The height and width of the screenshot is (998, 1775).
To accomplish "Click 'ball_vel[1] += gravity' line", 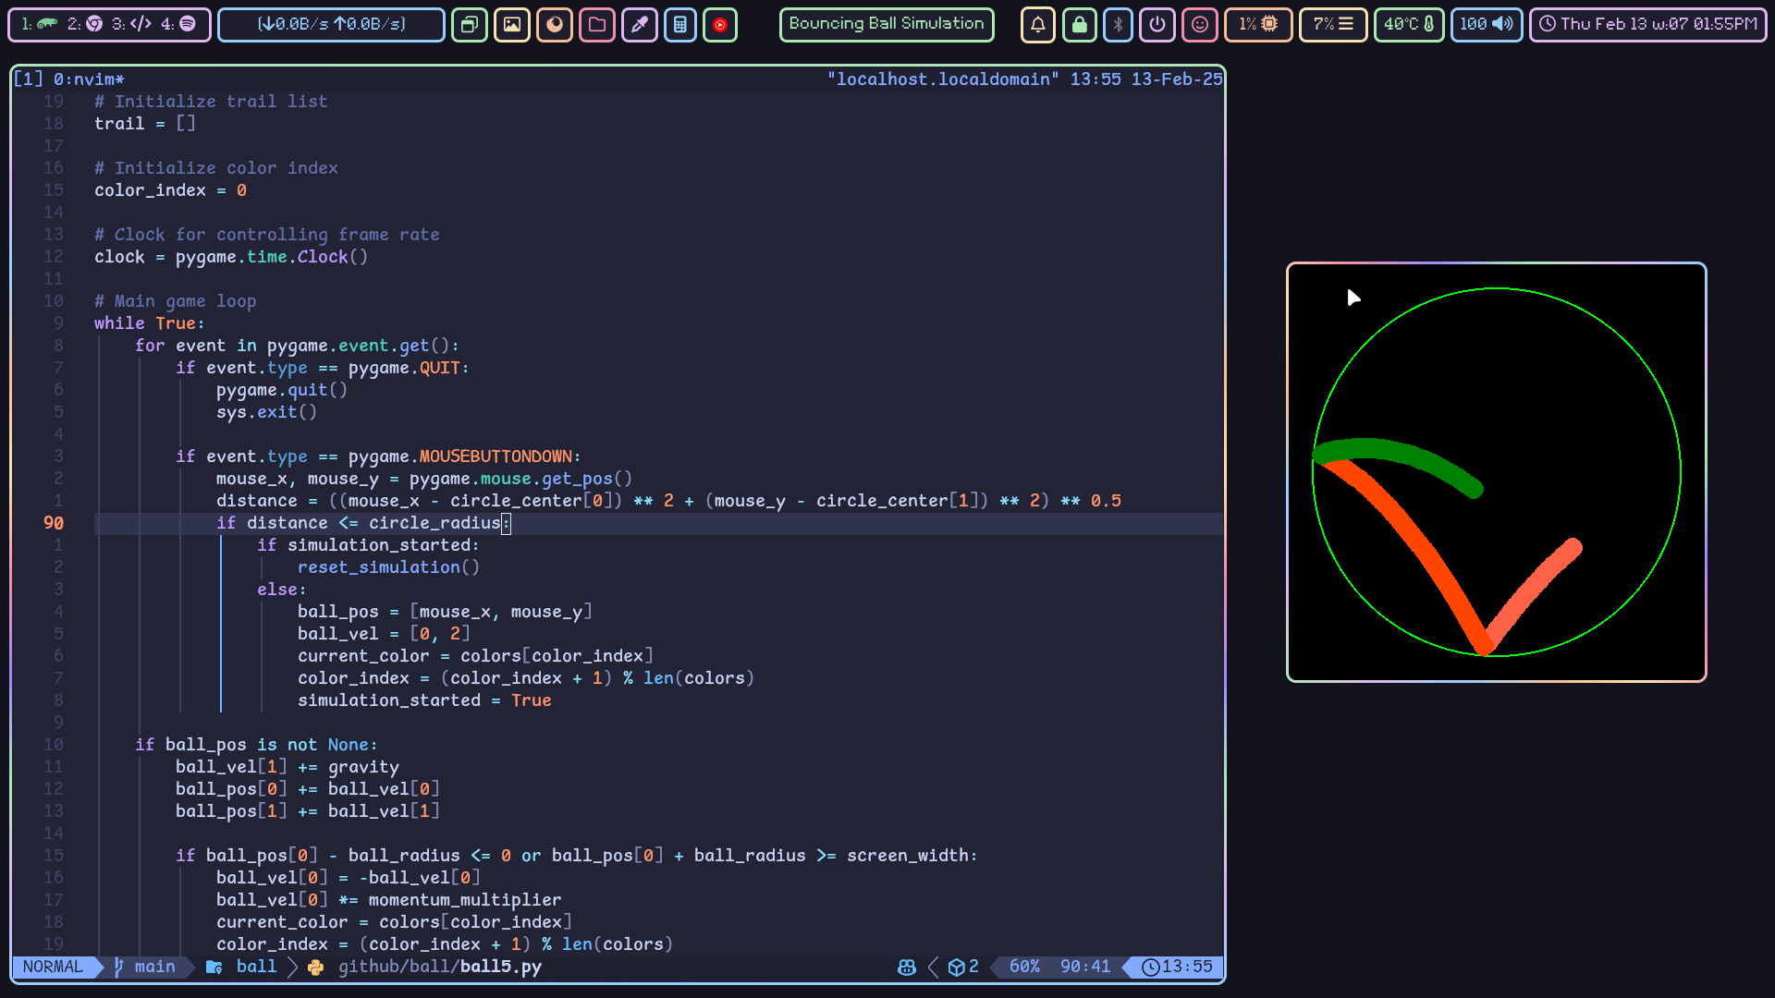I will (288, 767).
